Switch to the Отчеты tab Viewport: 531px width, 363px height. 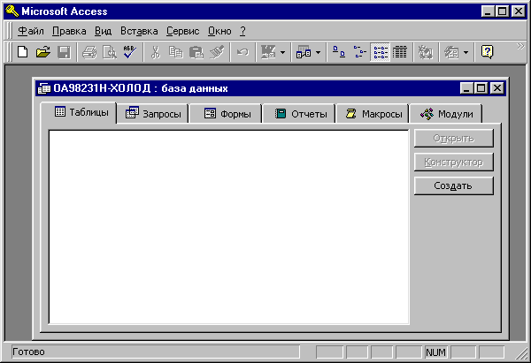(299, 114)
